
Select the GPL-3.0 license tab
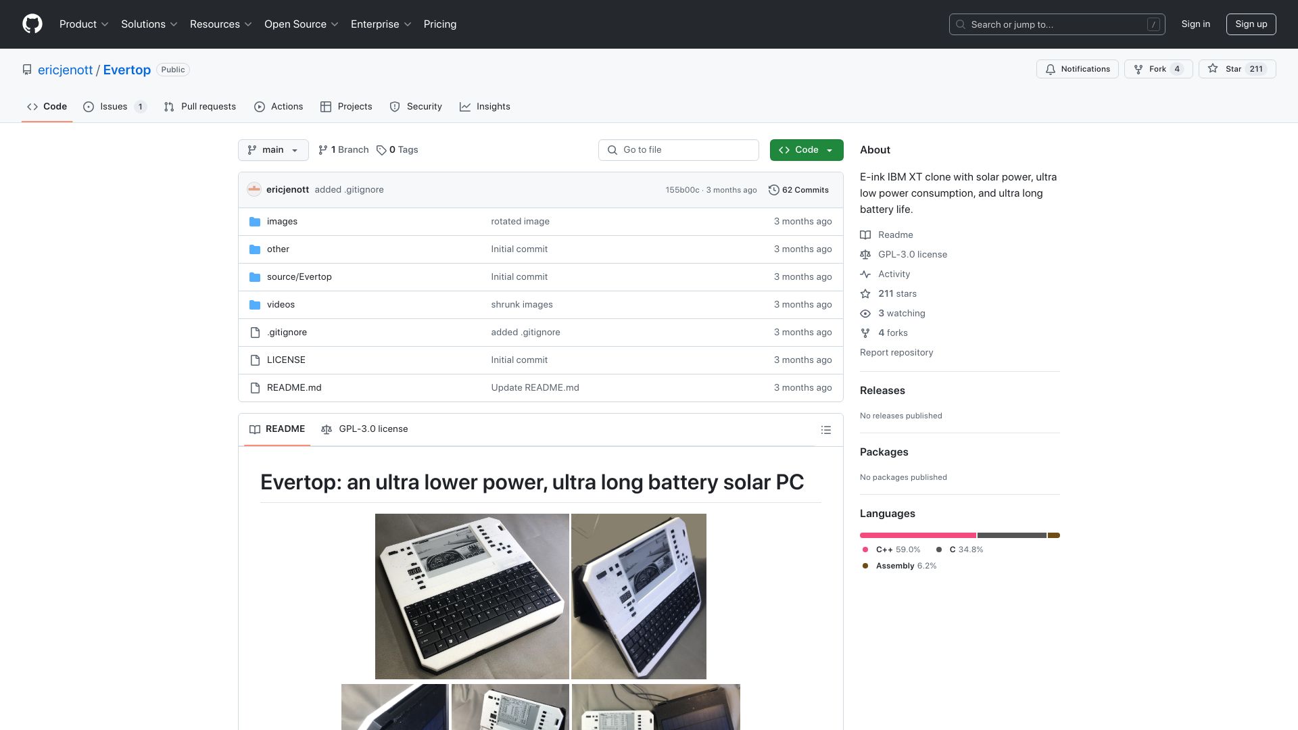(x=364, y=430)
